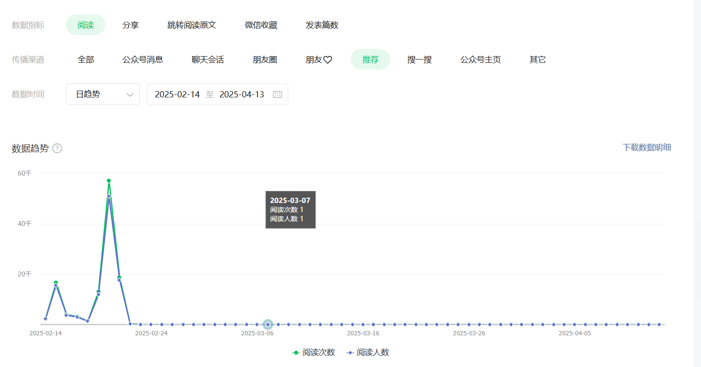Click the y-axis label 40千

[x=25, y=224]
